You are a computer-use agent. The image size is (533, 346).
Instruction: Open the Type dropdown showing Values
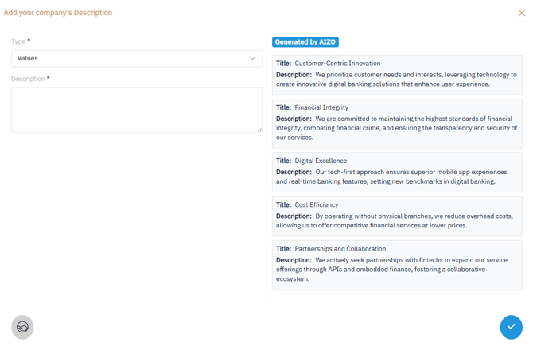click(x=135, y=58)
